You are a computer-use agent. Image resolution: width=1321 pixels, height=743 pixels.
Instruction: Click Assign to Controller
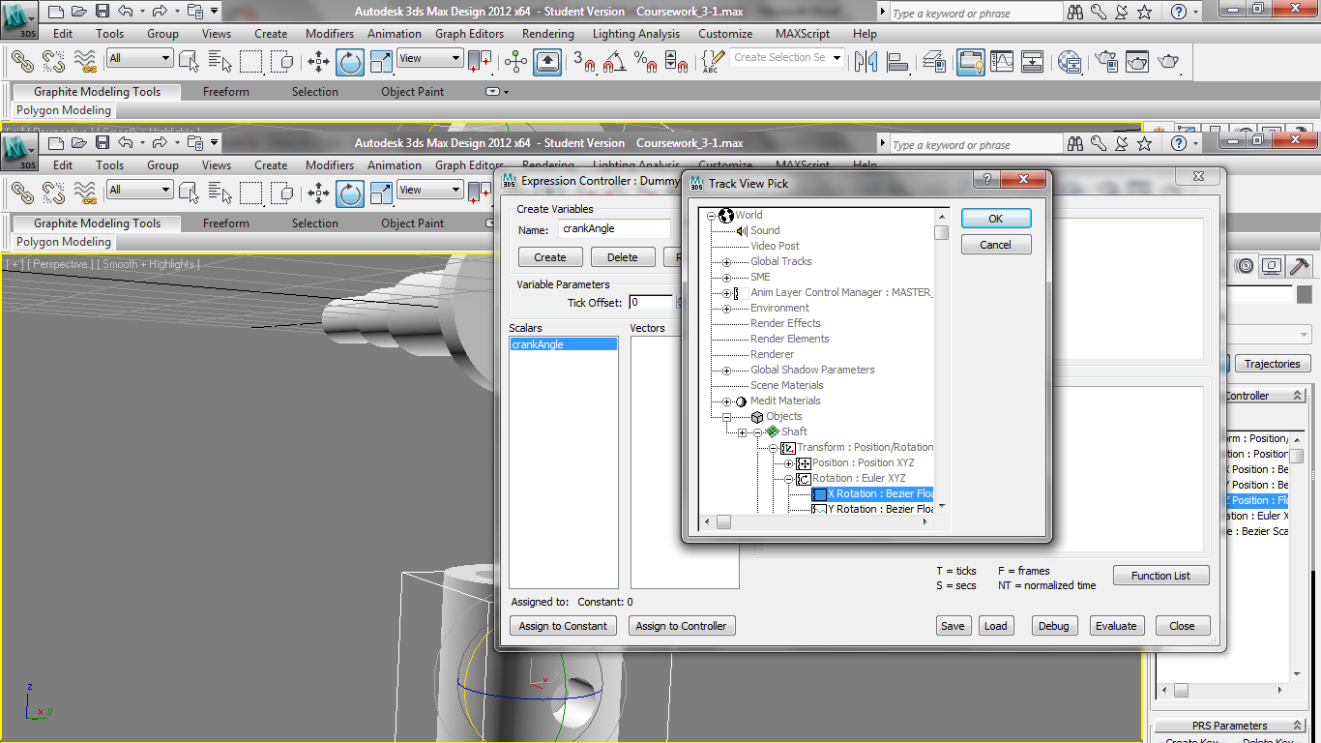point(681,626)
